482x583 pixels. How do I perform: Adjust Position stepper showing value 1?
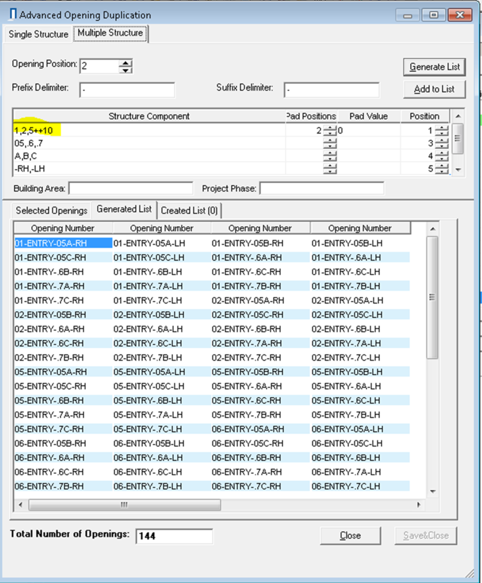tap(441, 130)
